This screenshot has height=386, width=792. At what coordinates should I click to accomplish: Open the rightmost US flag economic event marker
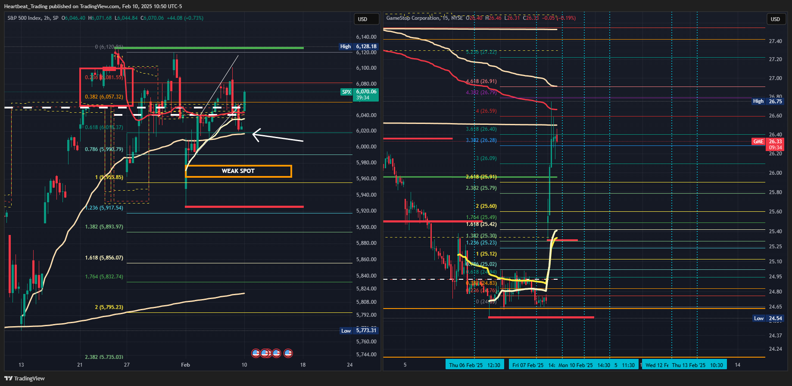click(x=288, y=353)
